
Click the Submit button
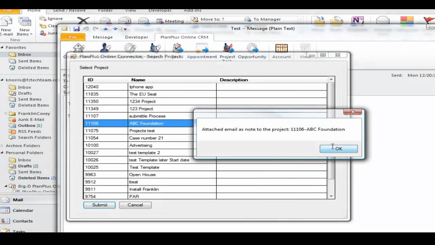coord(100,205)
